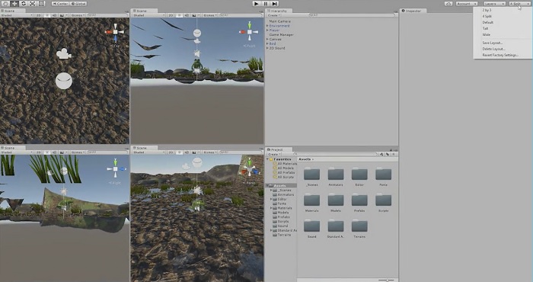The image size is (533, 282).
Task: Select the Hand tool in the main toolbar
Action: [5, 3]
